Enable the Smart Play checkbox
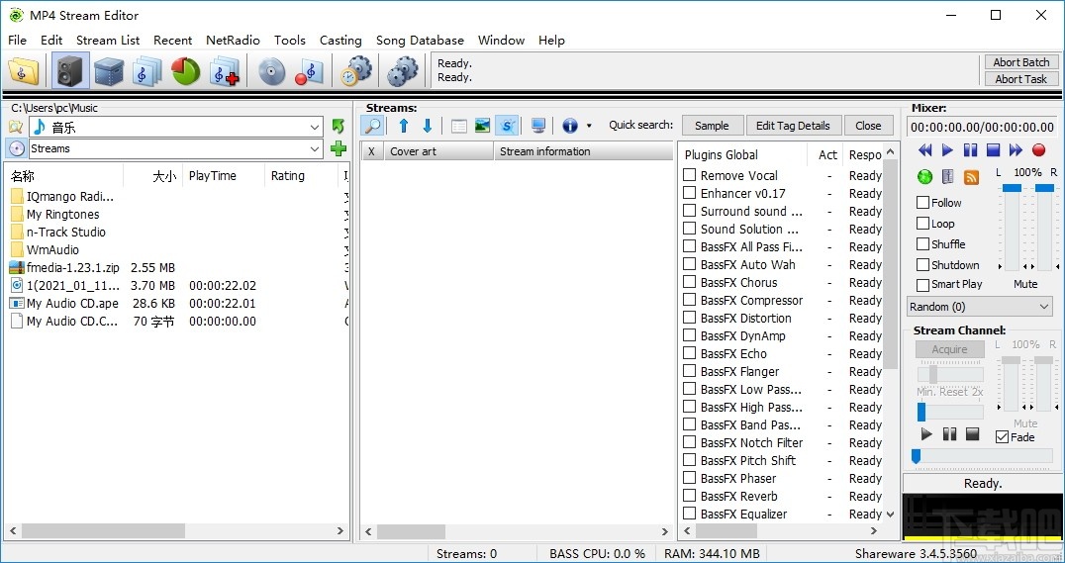 click(922, 285)
